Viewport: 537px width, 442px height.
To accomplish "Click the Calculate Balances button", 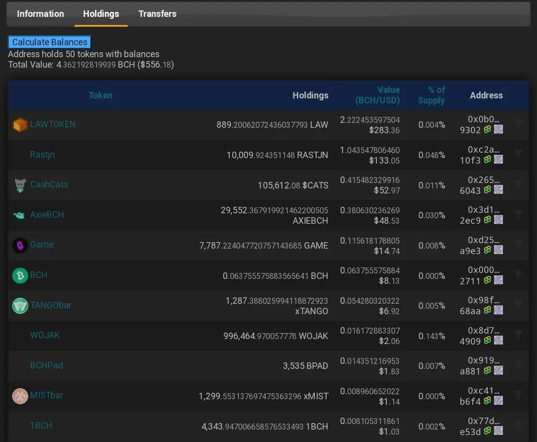I will click(50, 42).
